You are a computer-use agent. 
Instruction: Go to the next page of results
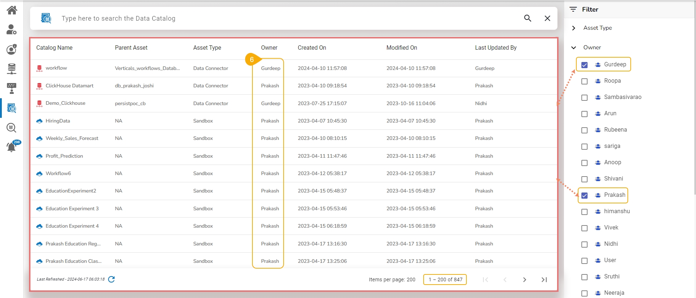click(x=524, y=280)
